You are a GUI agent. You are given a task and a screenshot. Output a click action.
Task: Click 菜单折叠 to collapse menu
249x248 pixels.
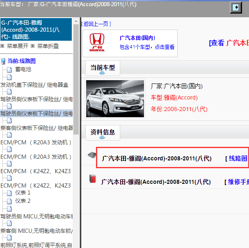click(48, 46)
